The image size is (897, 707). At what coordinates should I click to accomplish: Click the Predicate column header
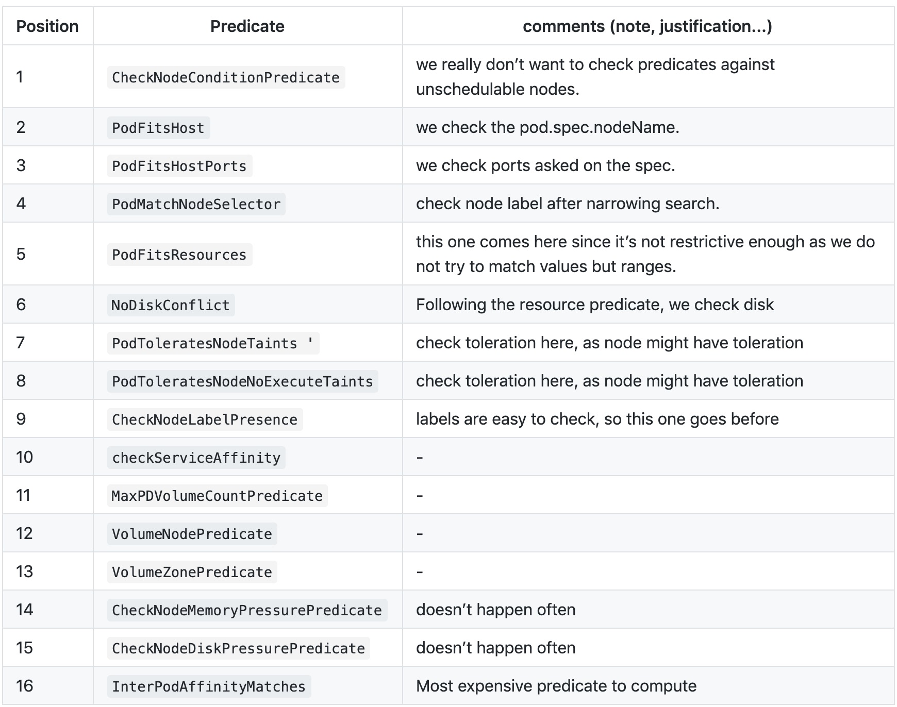coord(247,26)
